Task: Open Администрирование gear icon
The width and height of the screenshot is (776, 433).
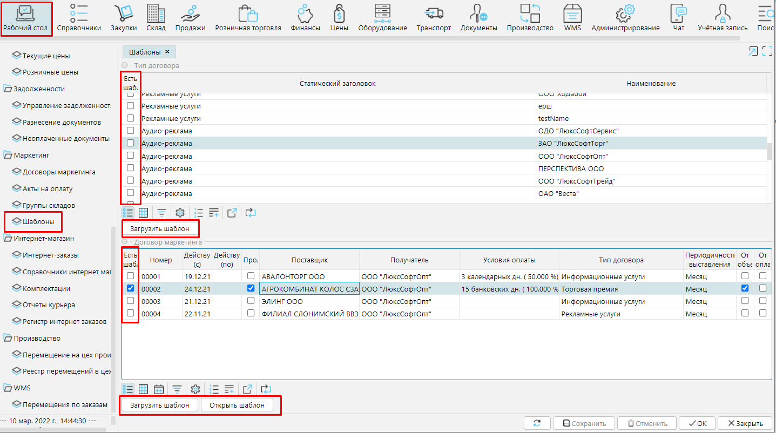Action: coord(625,17)
